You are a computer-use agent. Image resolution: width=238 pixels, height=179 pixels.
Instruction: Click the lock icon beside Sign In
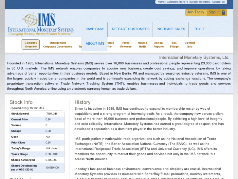[223, 12]
